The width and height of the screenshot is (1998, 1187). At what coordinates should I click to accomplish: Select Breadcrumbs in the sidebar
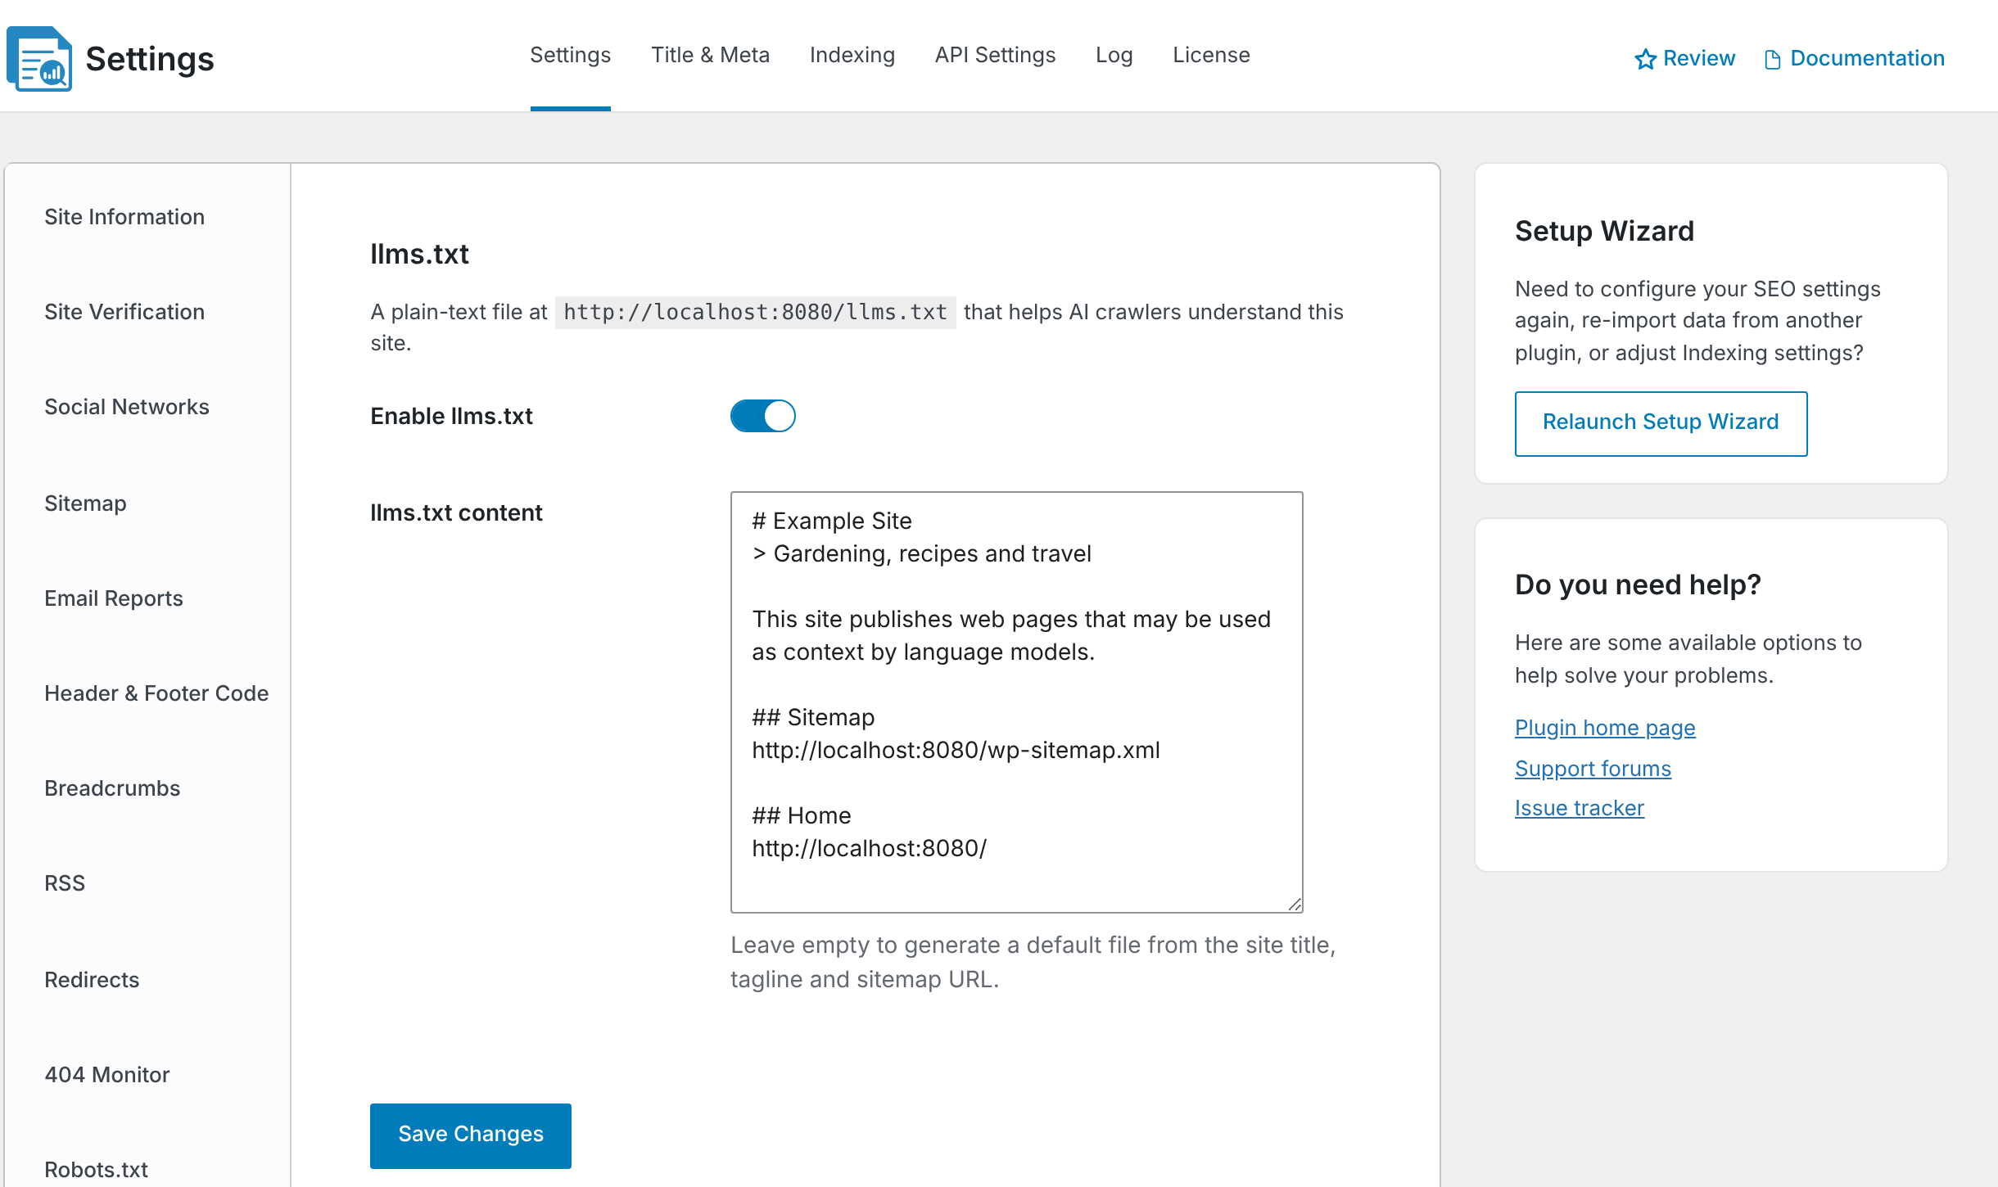(x=112, y=788)
